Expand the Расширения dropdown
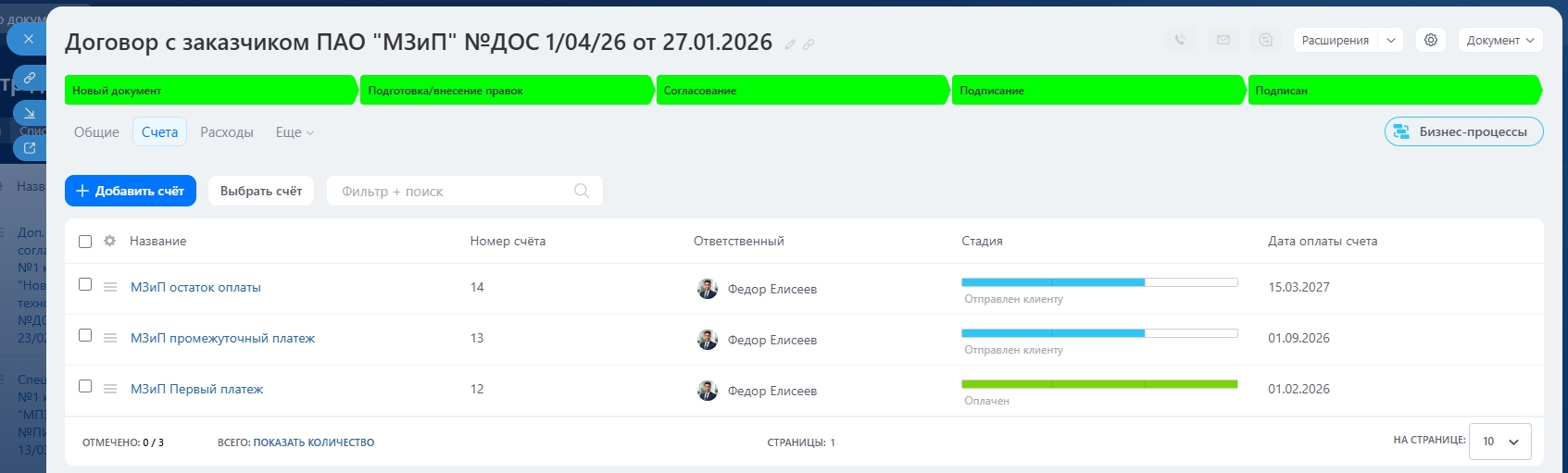1568x473 pixels. point(1390,40)
